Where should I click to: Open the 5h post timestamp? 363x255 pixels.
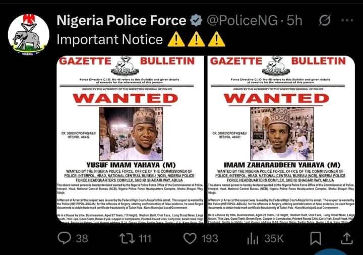point(294,20)
